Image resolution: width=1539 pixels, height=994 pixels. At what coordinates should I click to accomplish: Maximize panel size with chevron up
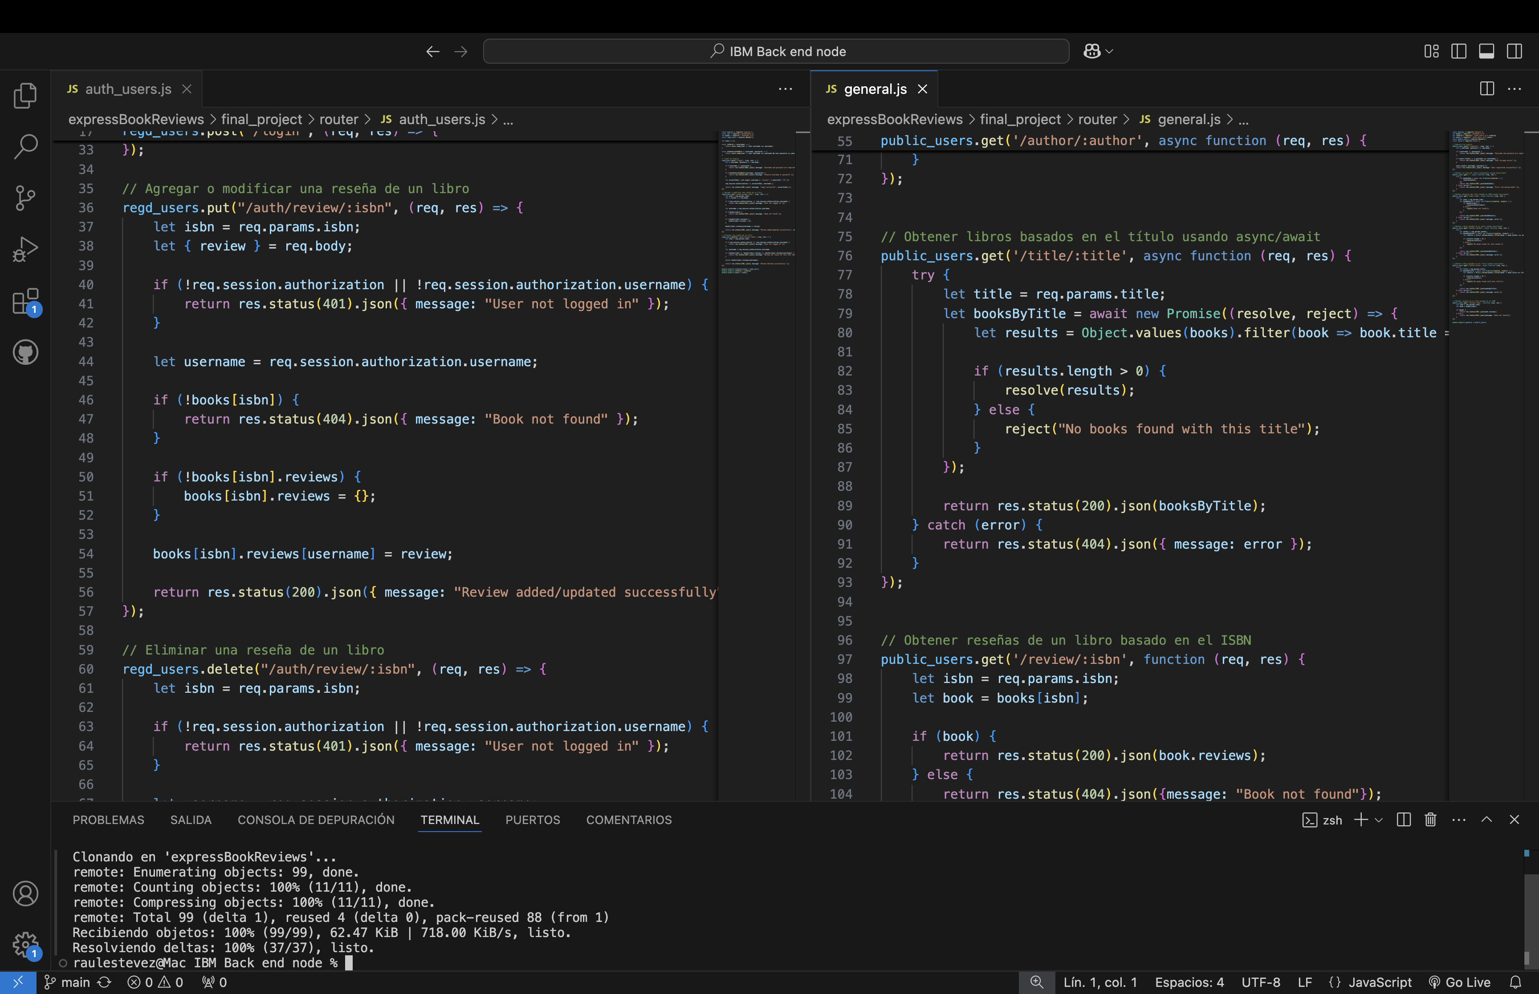[1487, 820]
